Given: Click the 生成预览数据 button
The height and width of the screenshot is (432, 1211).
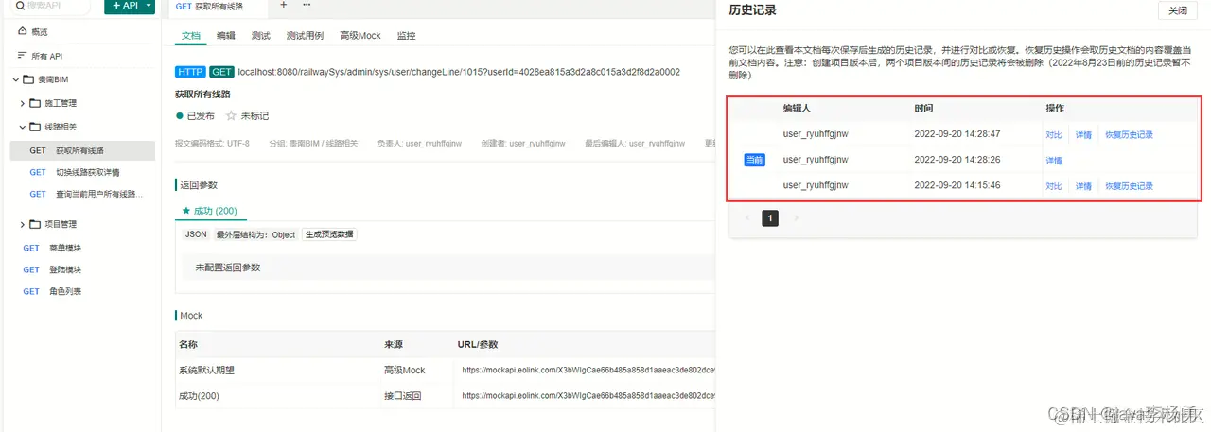Looking at the screenshot, I should tap(329, 234).
